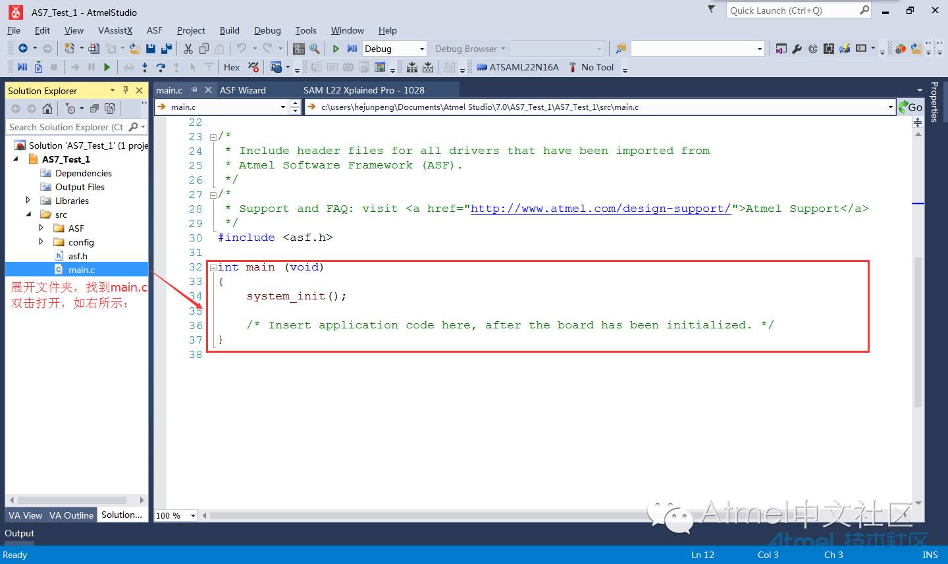948x564 pixels.
Task: Click the Step Into icon
Action: [145, 67]
